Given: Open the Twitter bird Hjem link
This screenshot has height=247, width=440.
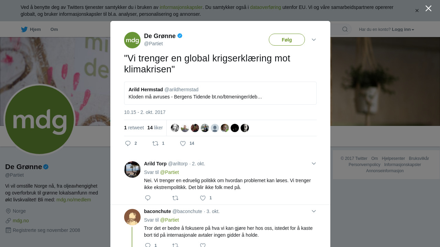Looking at the screenshot, I should pyautogui.click(x=31, y=30).
